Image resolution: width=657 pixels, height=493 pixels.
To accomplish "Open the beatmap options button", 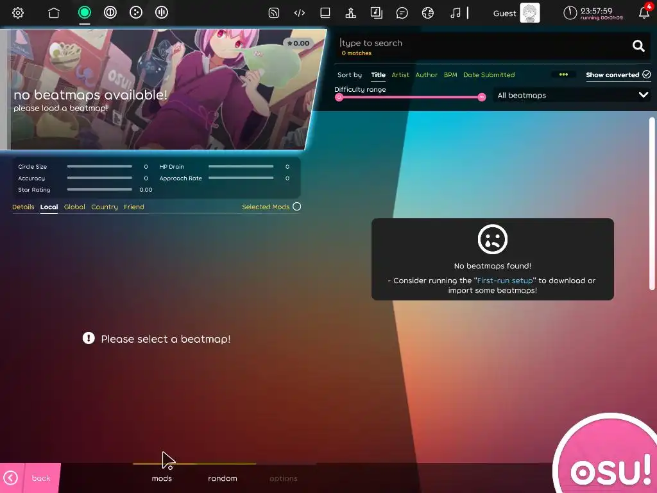I will coord(283,478).
